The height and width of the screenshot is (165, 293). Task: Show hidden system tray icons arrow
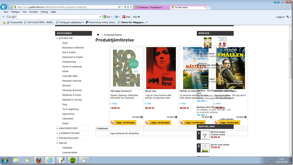click(267, 160)
